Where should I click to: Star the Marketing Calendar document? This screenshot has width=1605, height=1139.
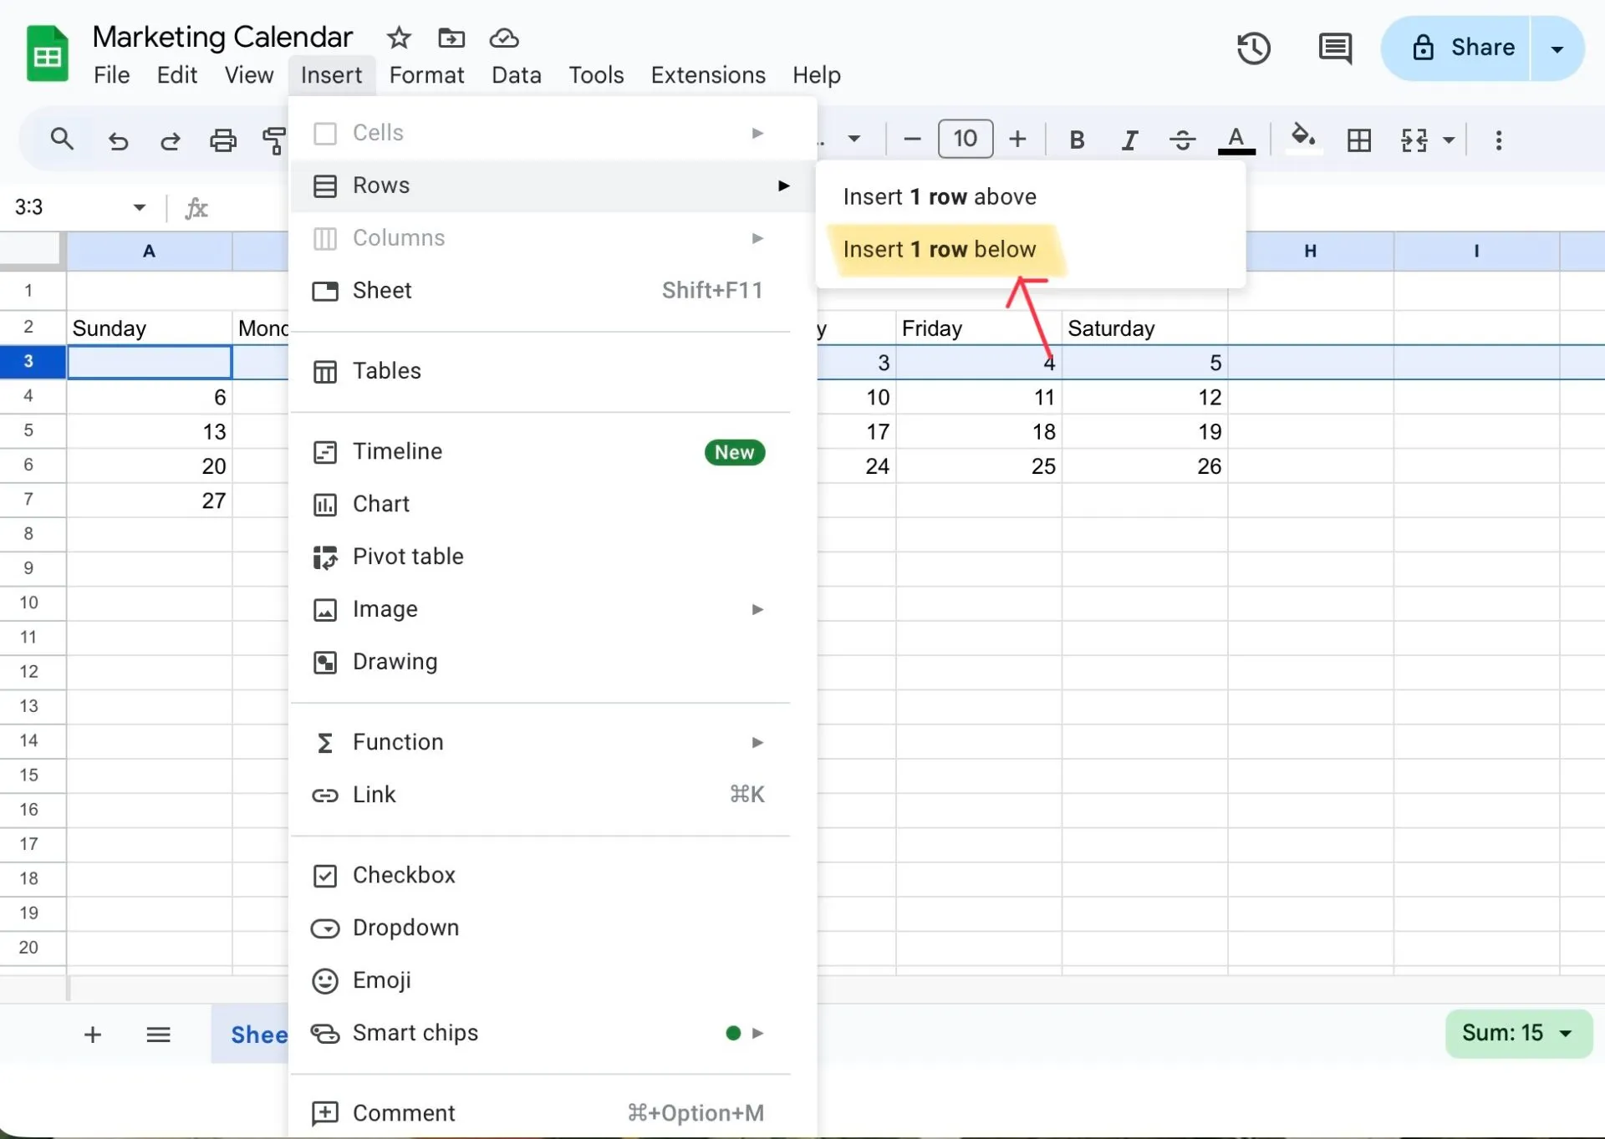point(399,38)
